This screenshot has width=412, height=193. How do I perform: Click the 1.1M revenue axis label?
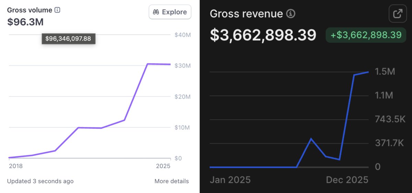pyautogui.click(x=384, y=95)
